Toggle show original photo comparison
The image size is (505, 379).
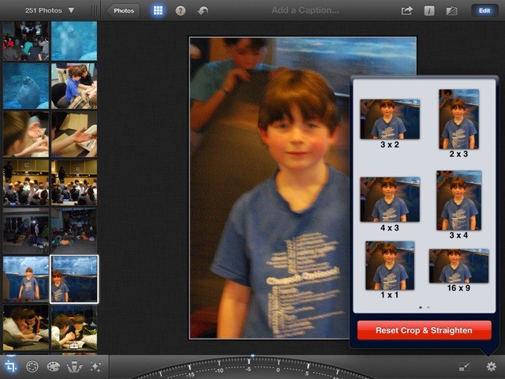tap(451, 11)
